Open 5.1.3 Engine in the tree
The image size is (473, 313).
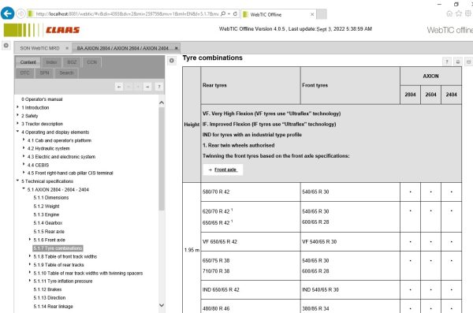(x=47, y=214)
